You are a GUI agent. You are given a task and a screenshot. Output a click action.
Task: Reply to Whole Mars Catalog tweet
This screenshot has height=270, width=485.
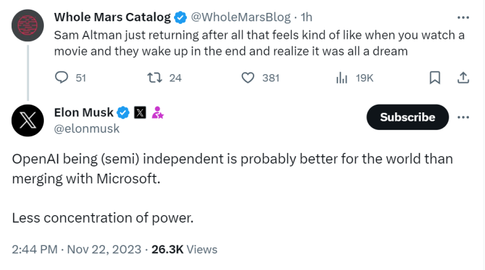[62, 78]
